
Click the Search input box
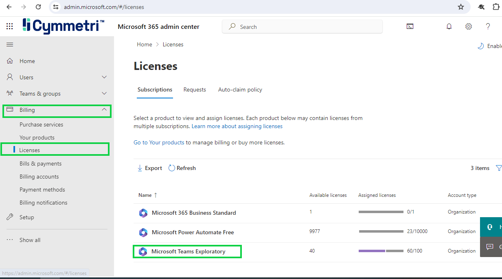click(x=302, y=27)
